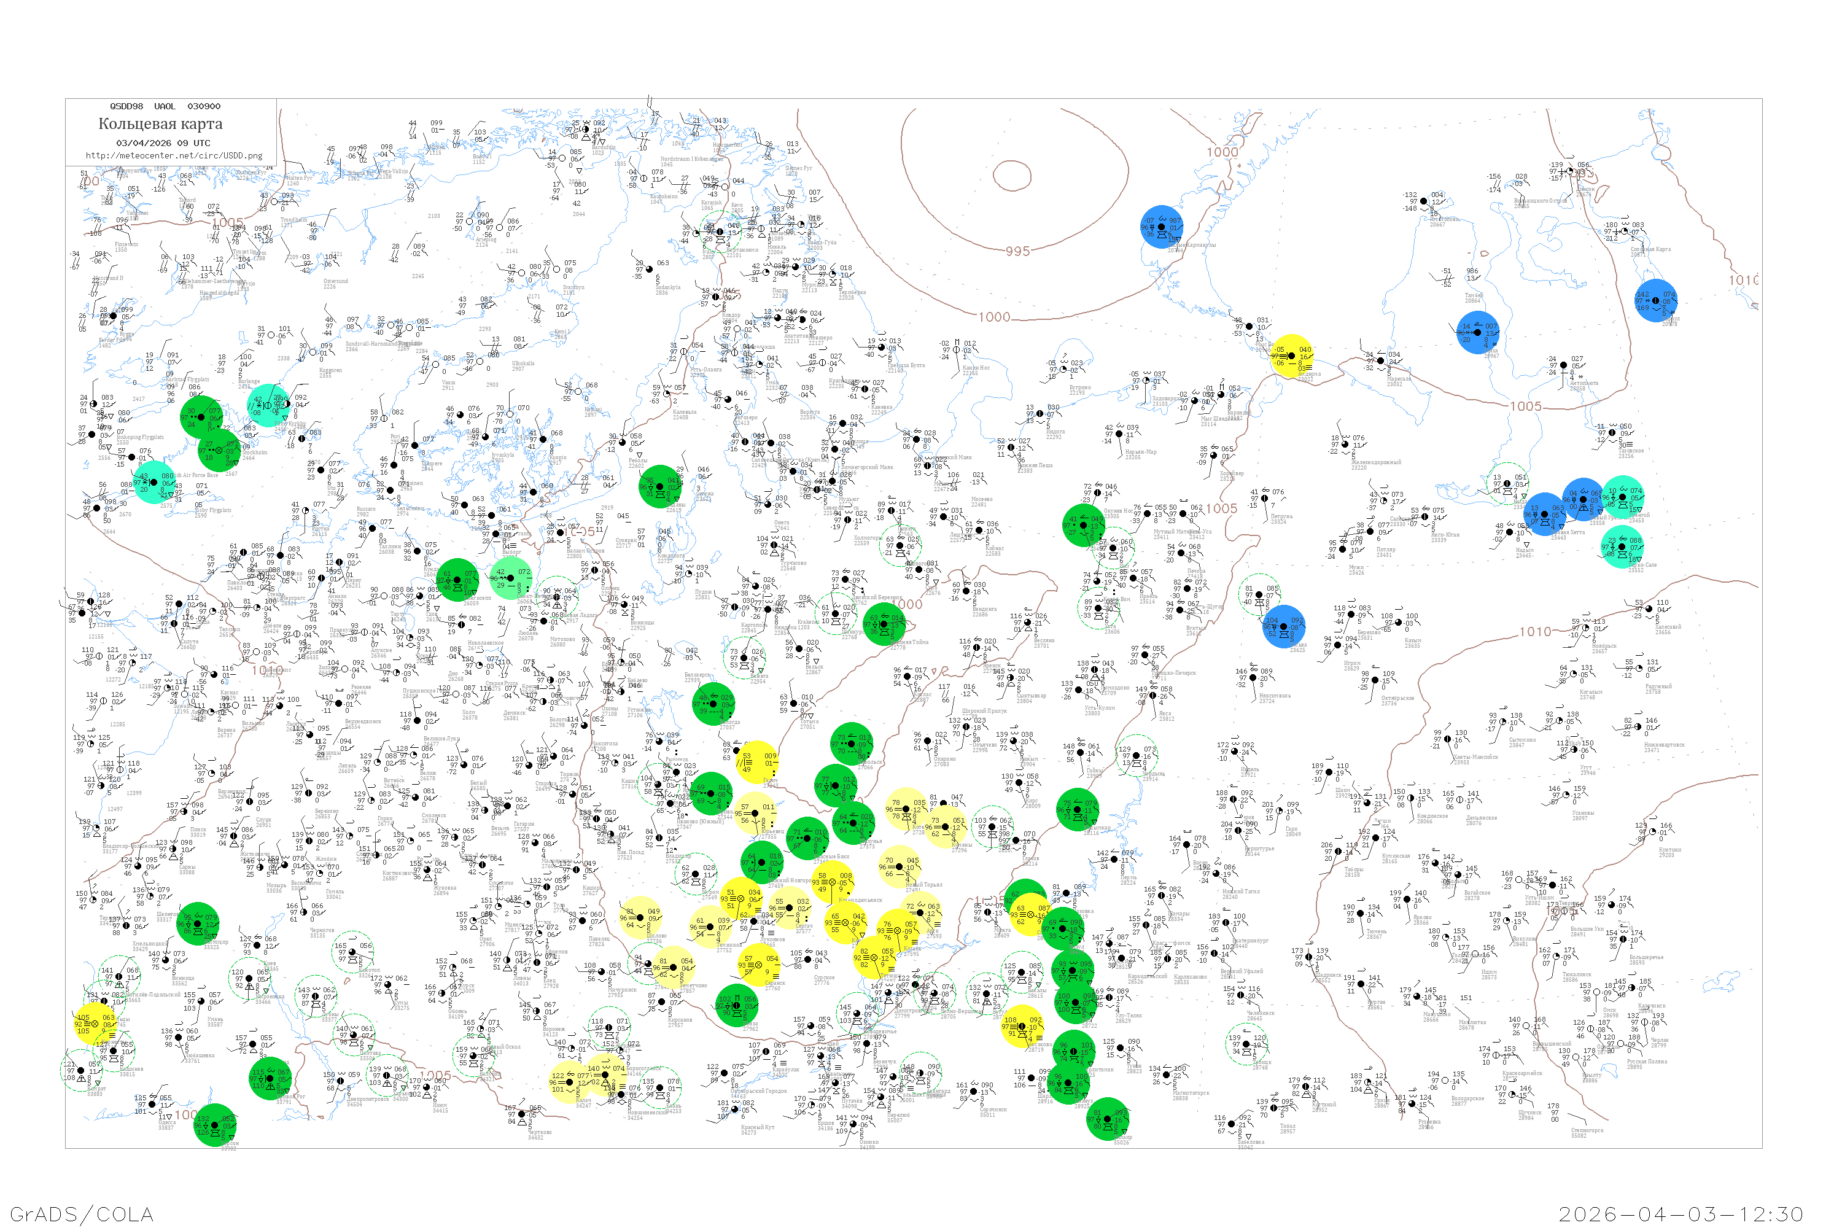The image size is (1842, 1228).
Task: Select the QSDD98 UAOL 030900 header code
Action: click(x=165, y=106)
